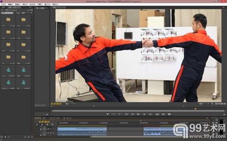Click the Program monitor yellow playhead marker
227x141 pixels.
(195, 109)
